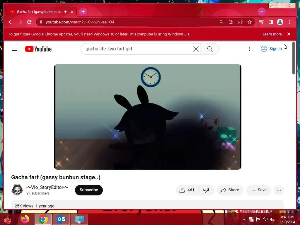
Task: Open YouTube hamburger guide menu
Action: [x=15, y=49]
